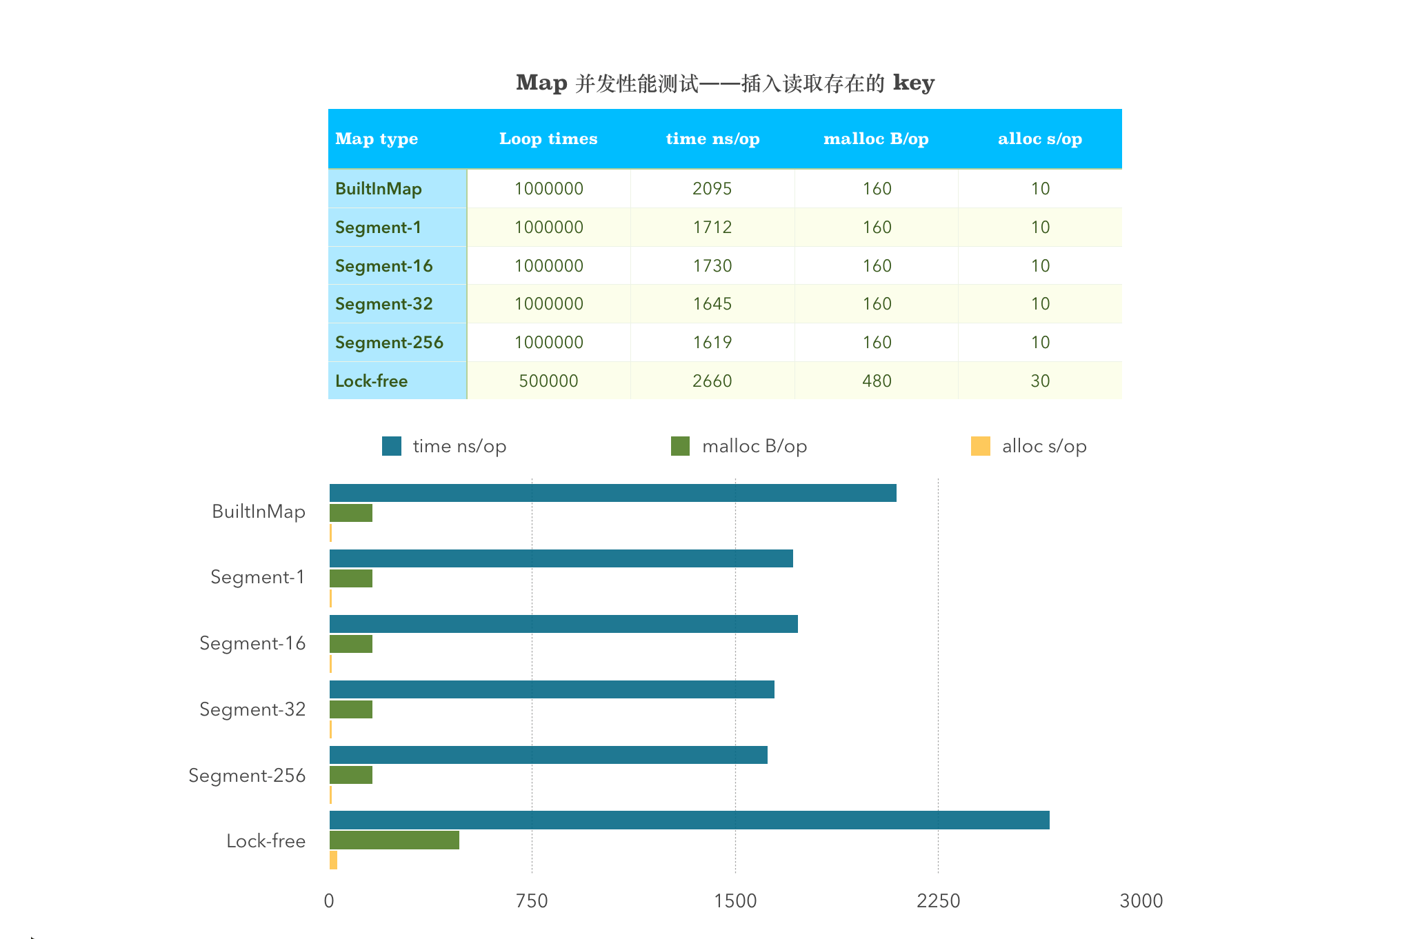Image resolution: width=1409 pixels, height=939 pixels.
Task: Click the green 'malloc B/op' legend swatch
Action: coord(680,446)
